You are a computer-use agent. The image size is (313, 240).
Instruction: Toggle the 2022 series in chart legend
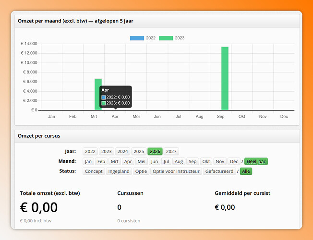pyautogui.click(x=143, y=38)
